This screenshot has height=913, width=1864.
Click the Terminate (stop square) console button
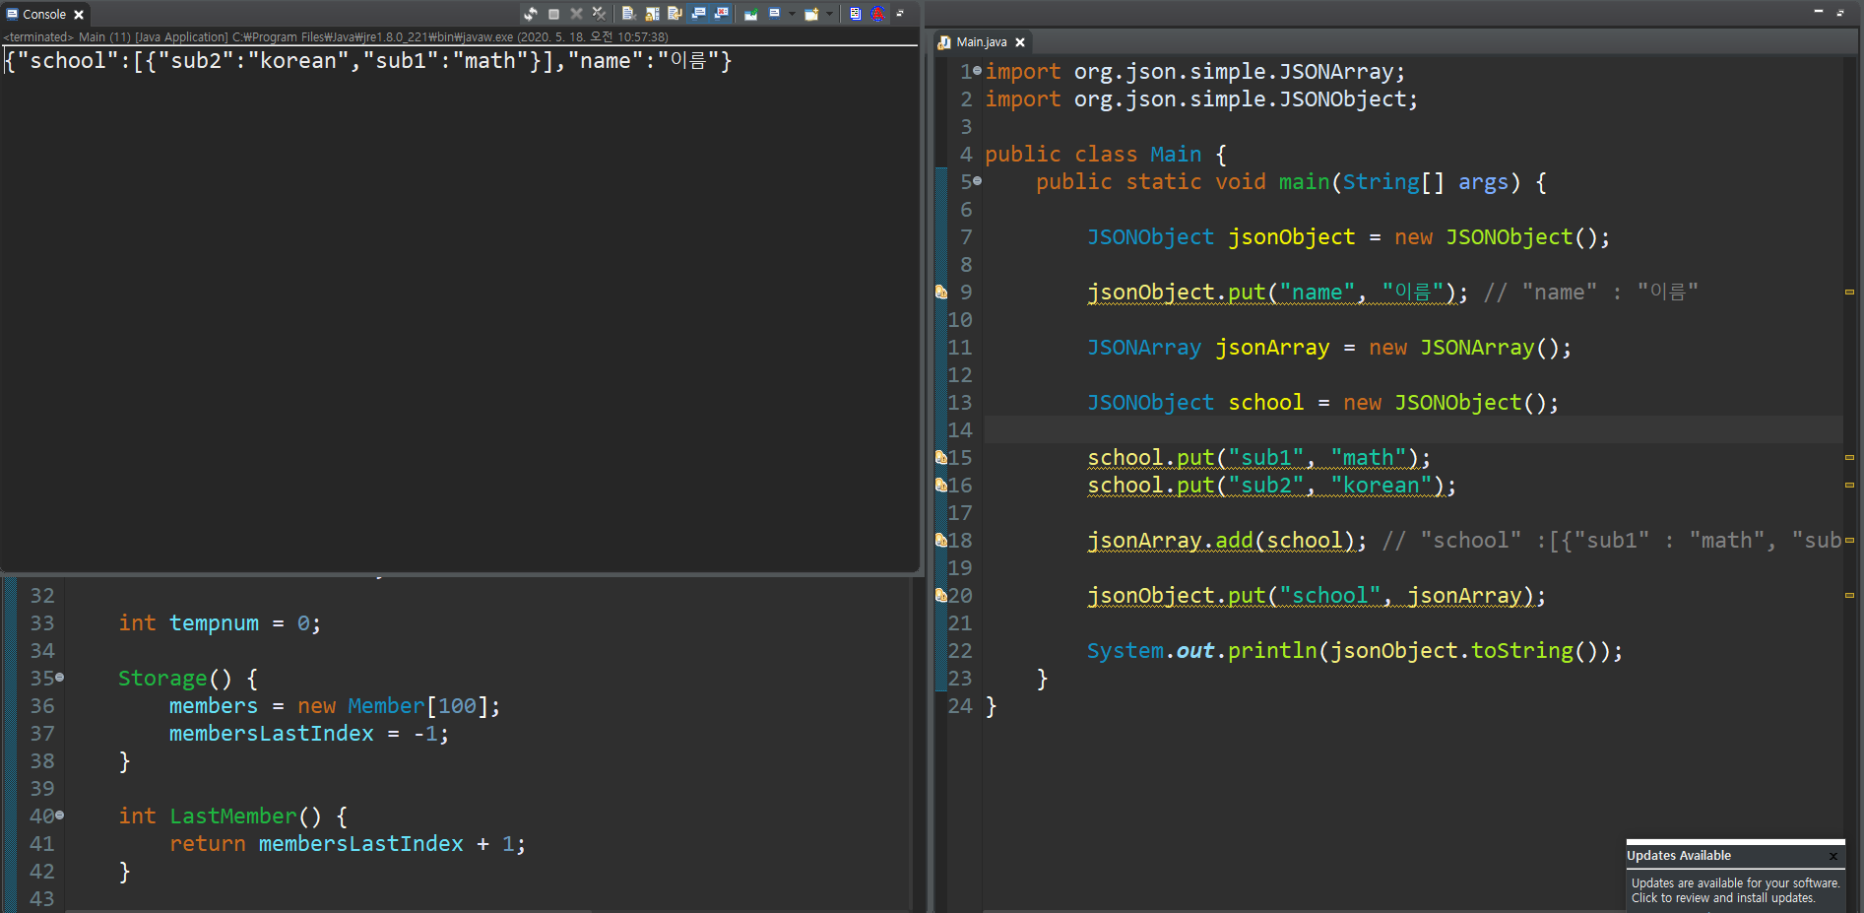point(553,14)
